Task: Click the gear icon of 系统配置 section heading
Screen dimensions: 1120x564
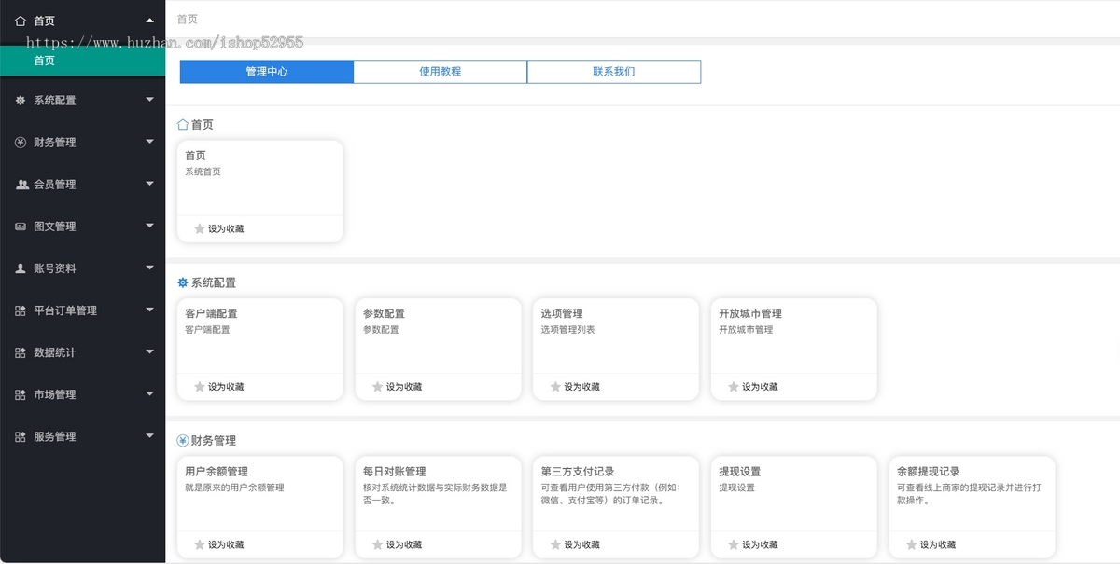Action: point(183,282)
